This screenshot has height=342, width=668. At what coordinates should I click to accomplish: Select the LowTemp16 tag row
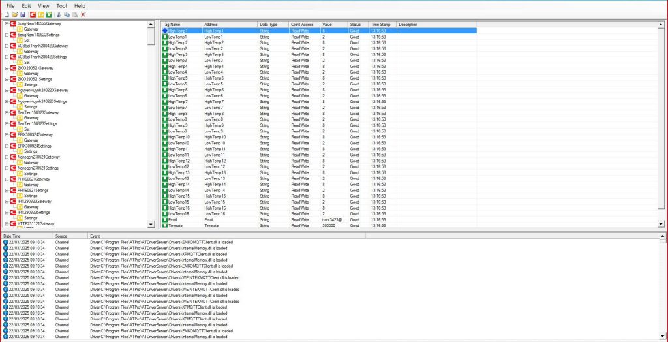coord(318,213)
